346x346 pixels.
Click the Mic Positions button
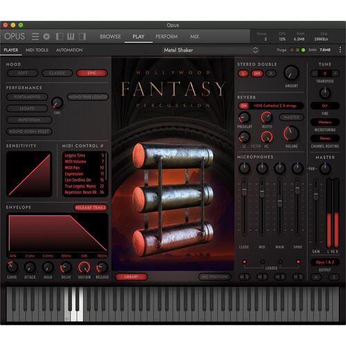tap(215, 277)
